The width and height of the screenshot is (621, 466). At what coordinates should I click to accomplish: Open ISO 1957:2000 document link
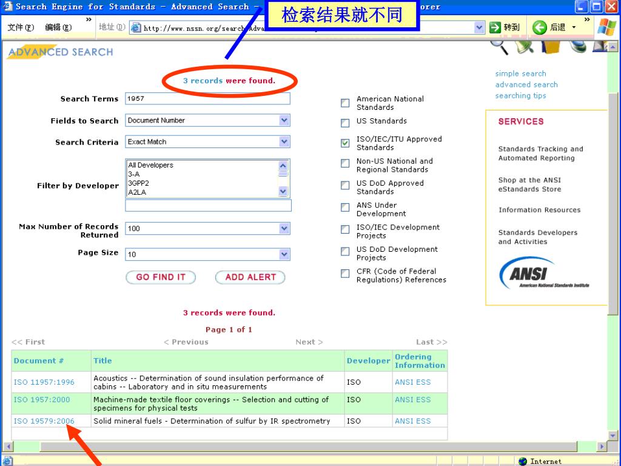point(42,399)
